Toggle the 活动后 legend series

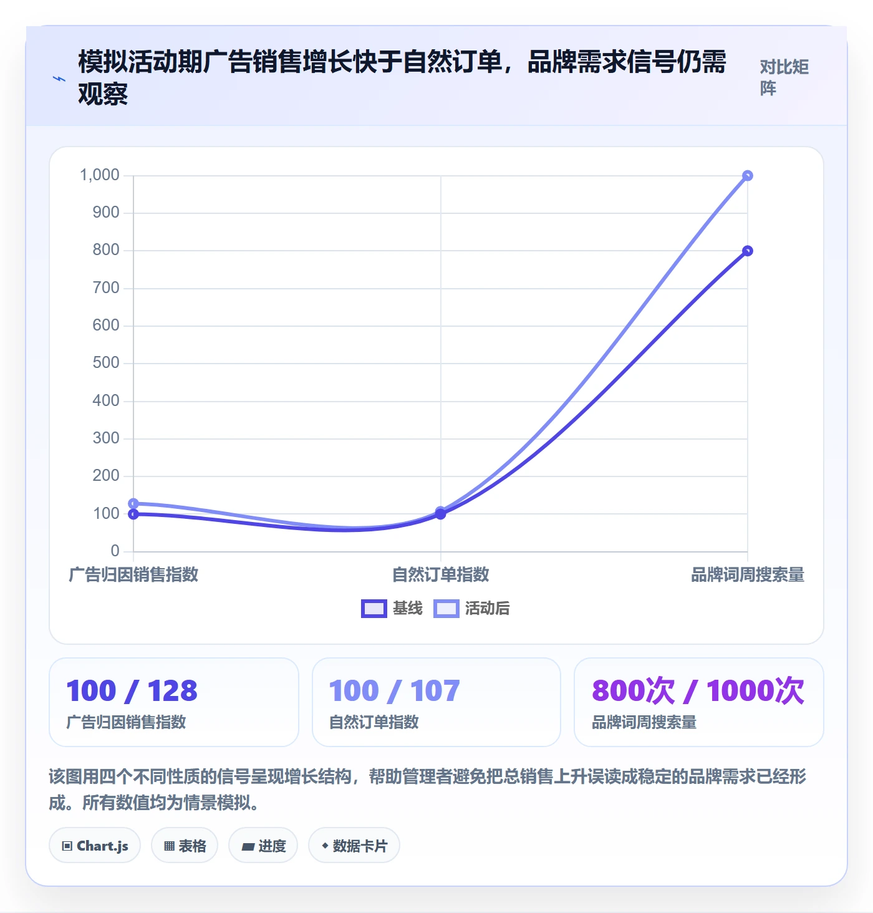click(x=471, y=608)
